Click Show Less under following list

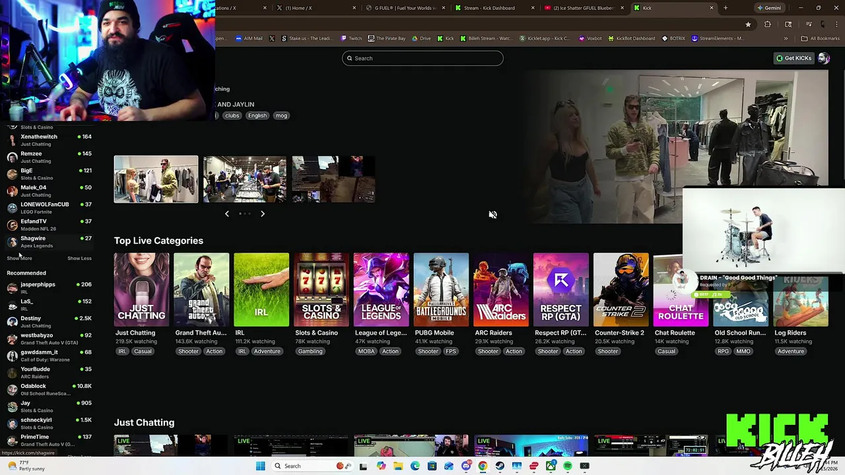coord(79,258)
